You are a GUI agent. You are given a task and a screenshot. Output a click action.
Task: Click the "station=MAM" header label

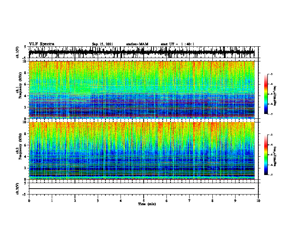pyautogui.click(x=137, y=44)
